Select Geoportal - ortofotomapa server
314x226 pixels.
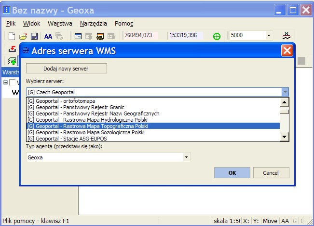(153, 101)
